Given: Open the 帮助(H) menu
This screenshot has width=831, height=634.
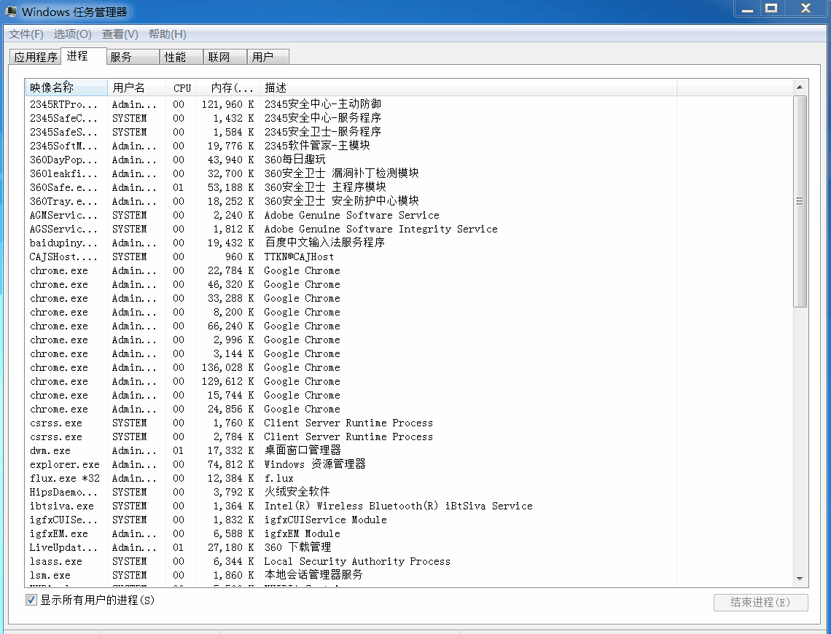Looking at the screenshot, I should pos(167,34).
